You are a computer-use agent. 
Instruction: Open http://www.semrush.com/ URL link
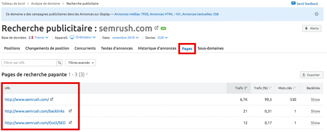pos(27,99)
